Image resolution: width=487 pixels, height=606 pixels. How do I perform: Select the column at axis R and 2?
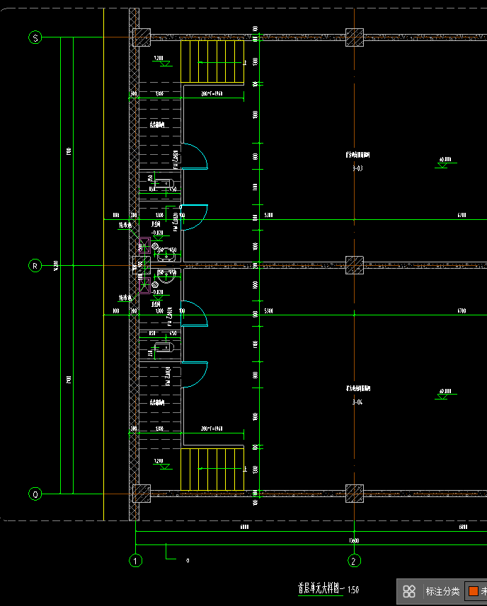point(355,265)
